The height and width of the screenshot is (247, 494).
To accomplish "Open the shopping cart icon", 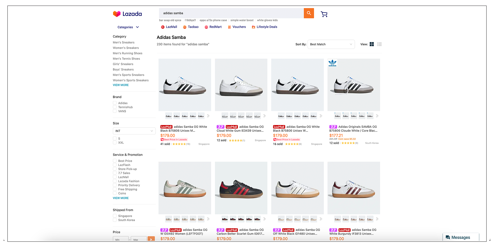I will 324,14.
